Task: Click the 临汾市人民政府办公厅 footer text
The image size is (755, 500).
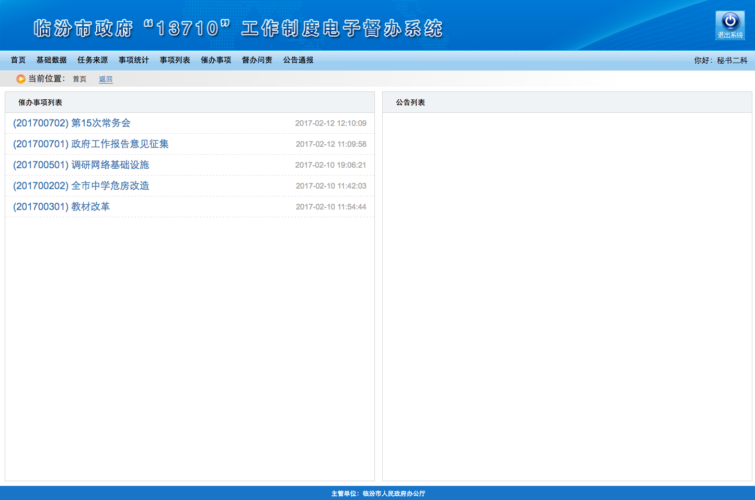Action: pyautogui.click(x=394, y=493)
